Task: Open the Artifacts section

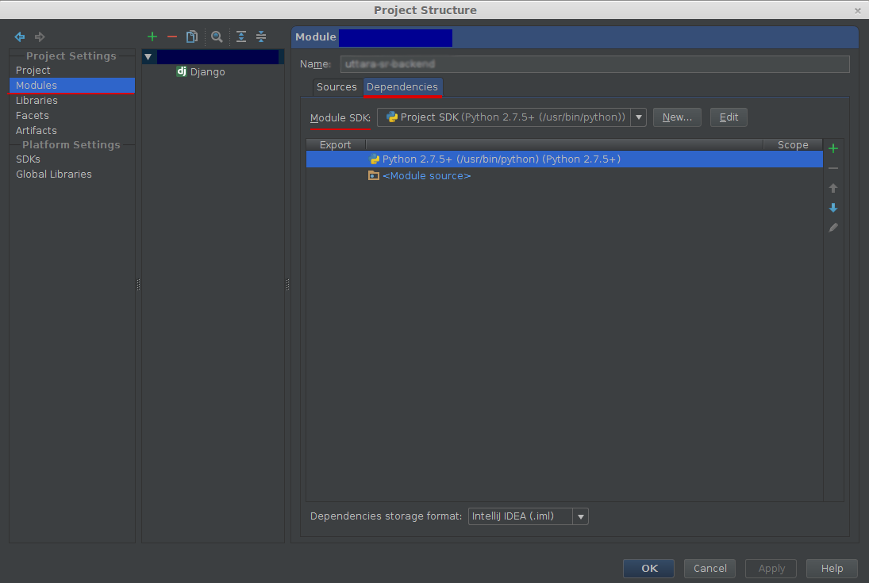Action: pyautogui.click(x=36, y=130)
